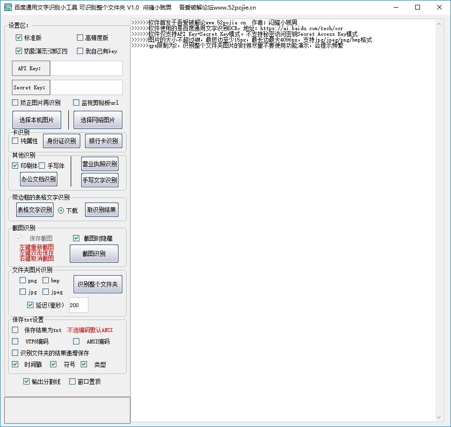Toggle 功能演示-2M以内 checkbox
Image resolution: width=451 pixels, height=427 pixels.
pyautogui.click(x=19, y=51)
